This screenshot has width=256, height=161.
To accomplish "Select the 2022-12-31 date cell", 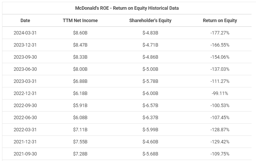I will (25, 93).
